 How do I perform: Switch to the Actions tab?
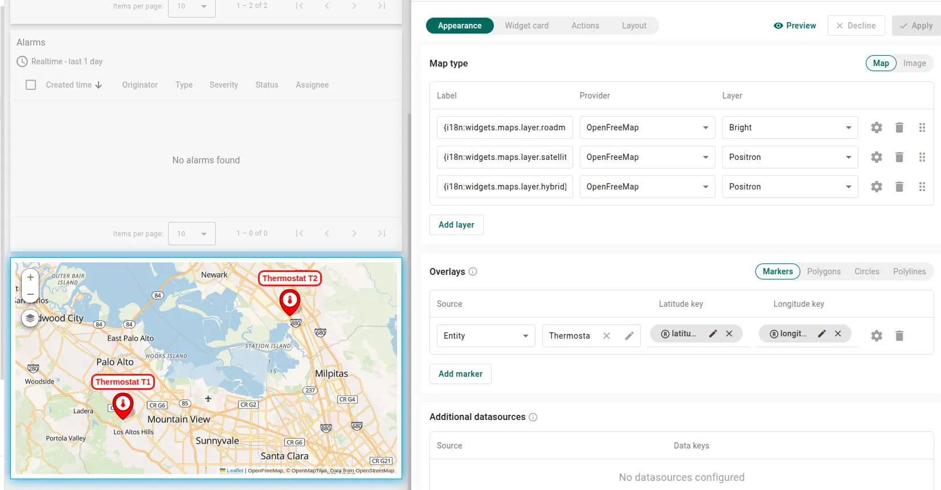click(x=585, y=26)
